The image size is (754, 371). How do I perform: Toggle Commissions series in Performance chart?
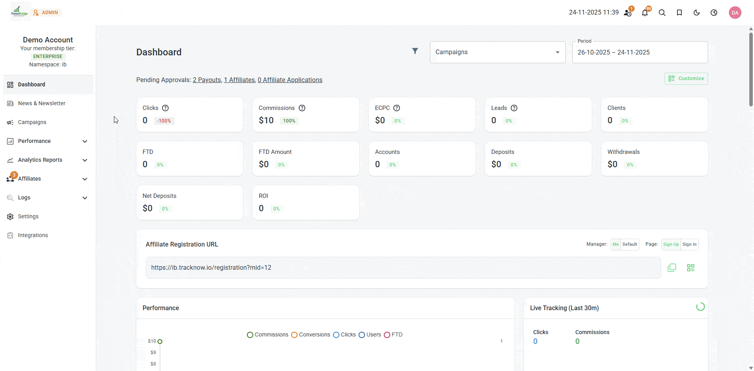(268, 335)
